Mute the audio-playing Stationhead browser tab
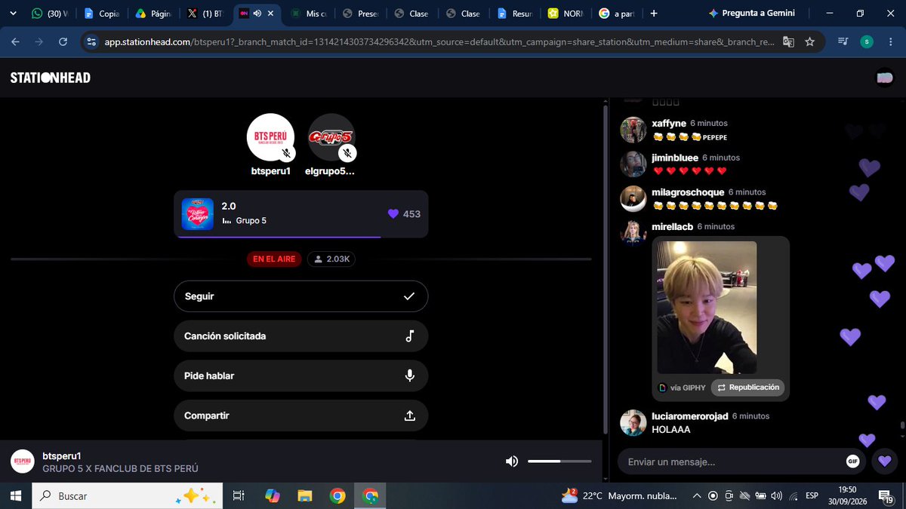The width and height of the screenshot is (906, 509). pyautogui.click(x=257, y=14)
